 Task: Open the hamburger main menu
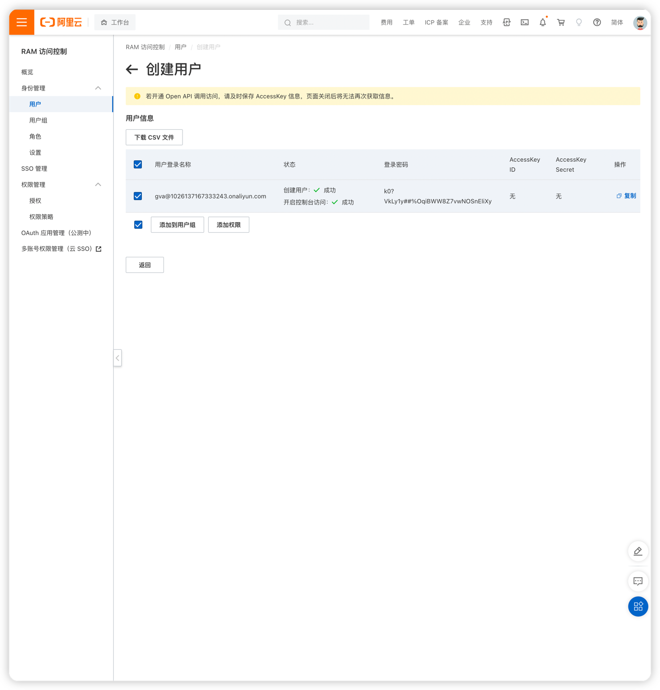tap(22, 22)
